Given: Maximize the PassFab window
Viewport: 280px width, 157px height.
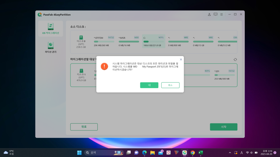Looking at the screenshot, I should (x=235, y=14).
